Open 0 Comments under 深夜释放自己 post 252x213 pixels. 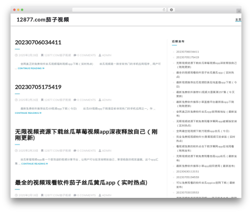point(86,151)
